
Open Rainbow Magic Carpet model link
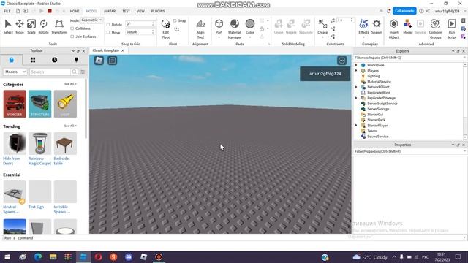(39, 161)
